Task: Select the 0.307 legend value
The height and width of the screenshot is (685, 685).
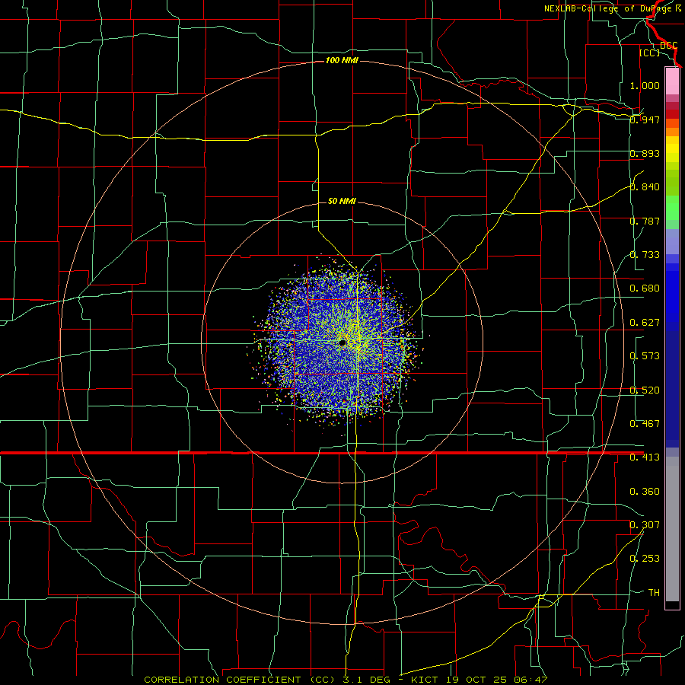Action: 645,525
